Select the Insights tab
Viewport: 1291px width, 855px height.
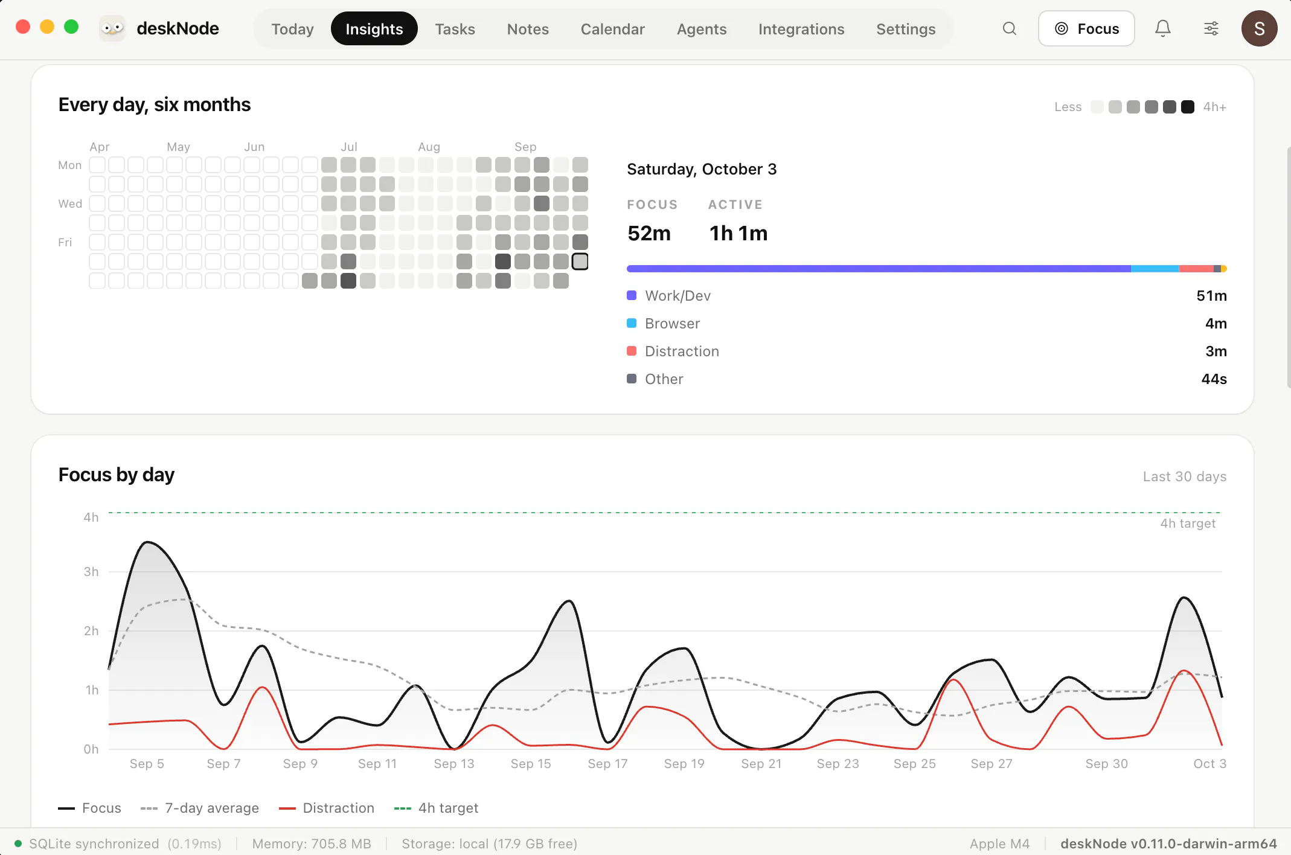(x=374, y=29)
